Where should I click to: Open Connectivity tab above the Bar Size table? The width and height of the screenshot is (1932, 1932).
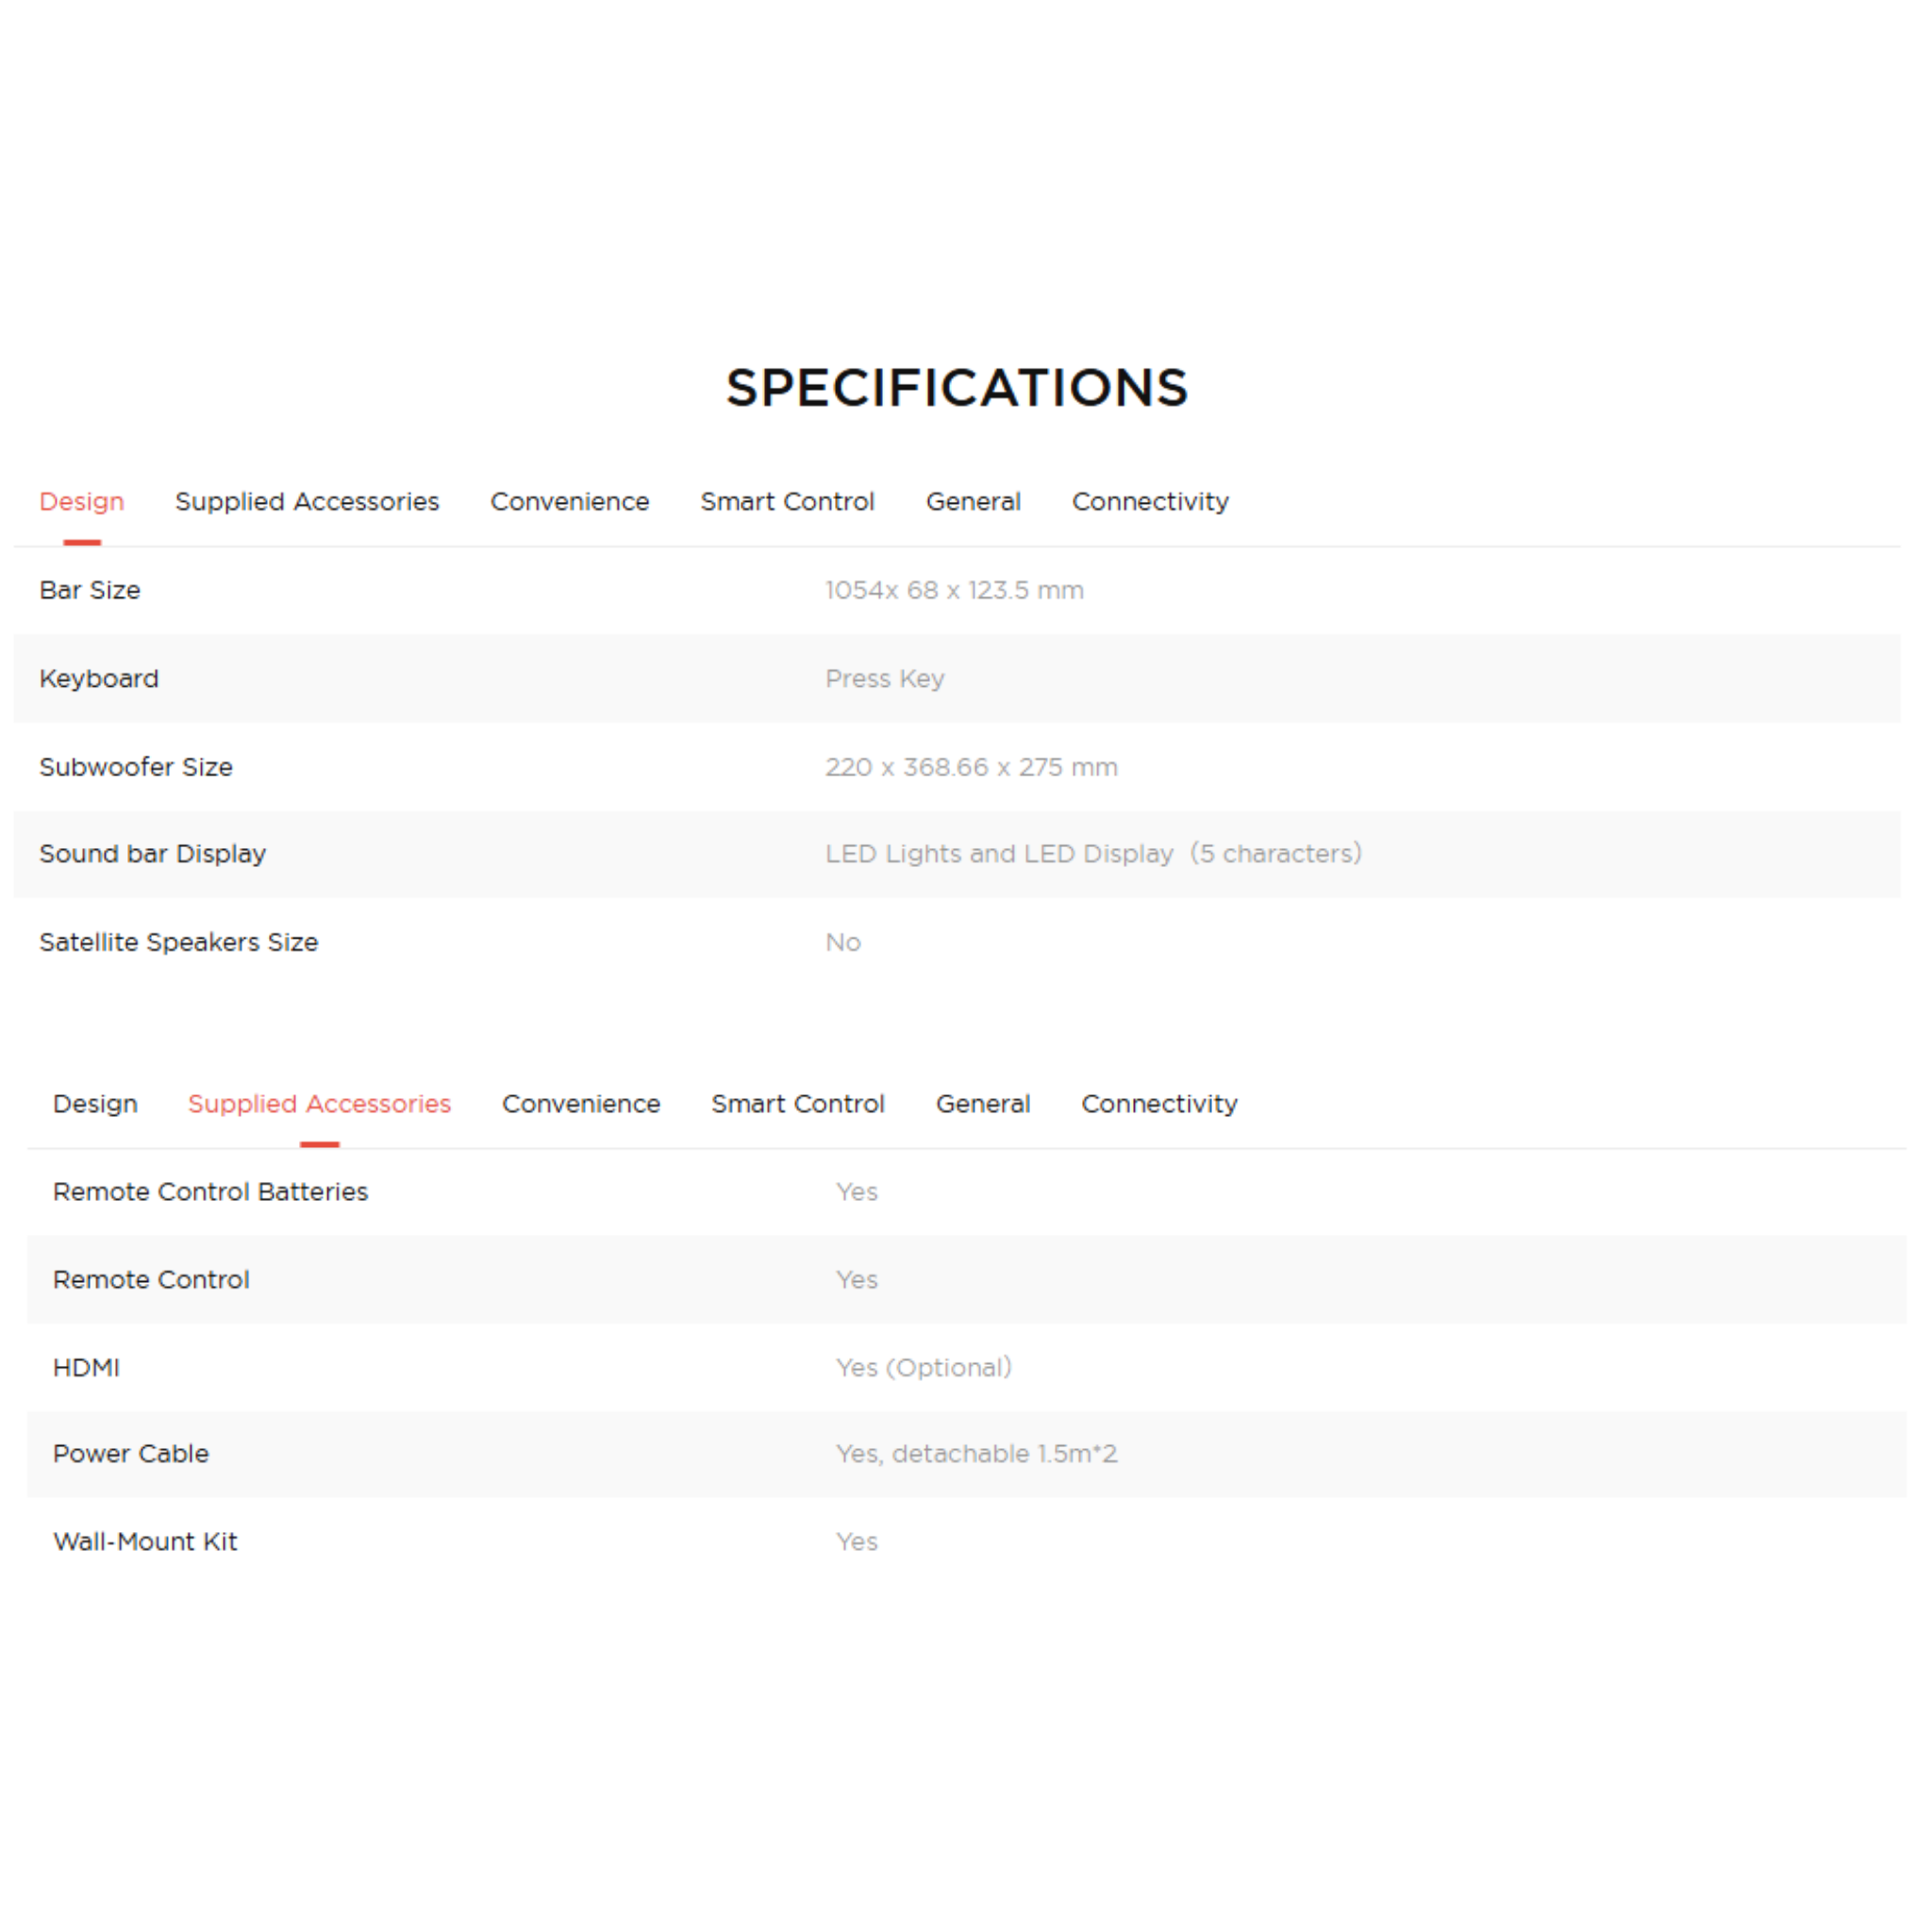click(x=1150, y=502)
